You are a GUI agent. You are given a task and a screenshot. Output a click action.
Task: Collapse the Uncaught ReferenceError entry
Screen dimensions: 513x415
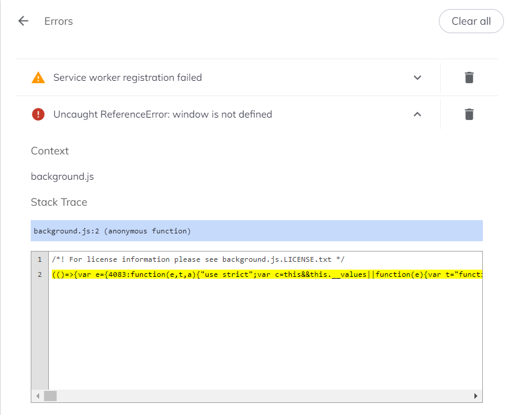(417, 114)
